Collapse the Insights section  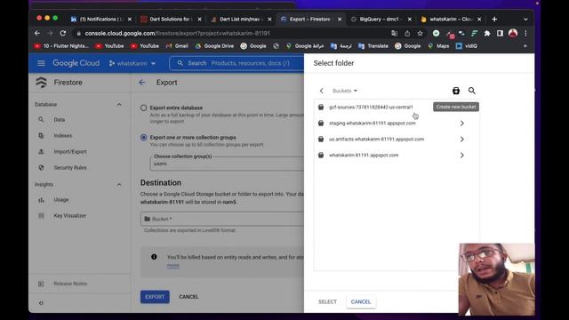118,185
